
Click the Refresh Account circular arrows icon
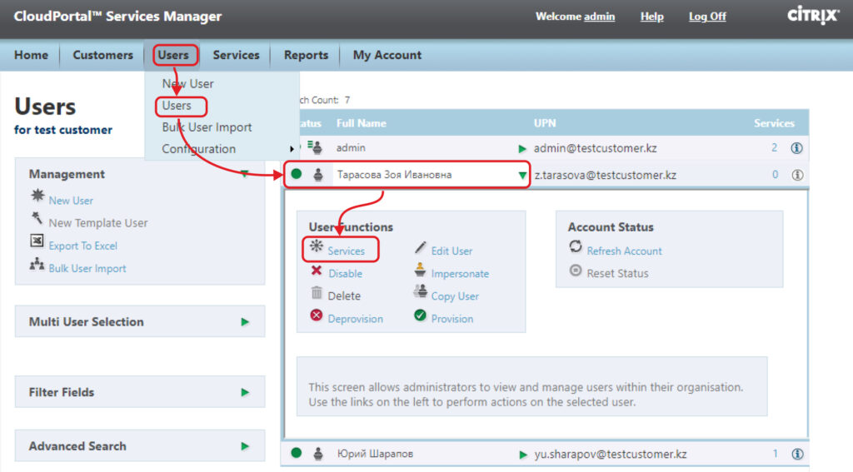click(576, 246)
